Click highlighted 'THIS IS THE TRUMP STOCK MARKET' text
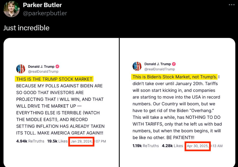 (x=54, y=79)
